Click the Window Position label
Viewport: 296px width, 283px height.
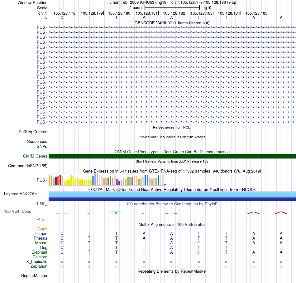(32, 2)
